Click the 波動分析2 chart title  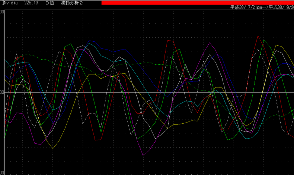pos(71,3)
